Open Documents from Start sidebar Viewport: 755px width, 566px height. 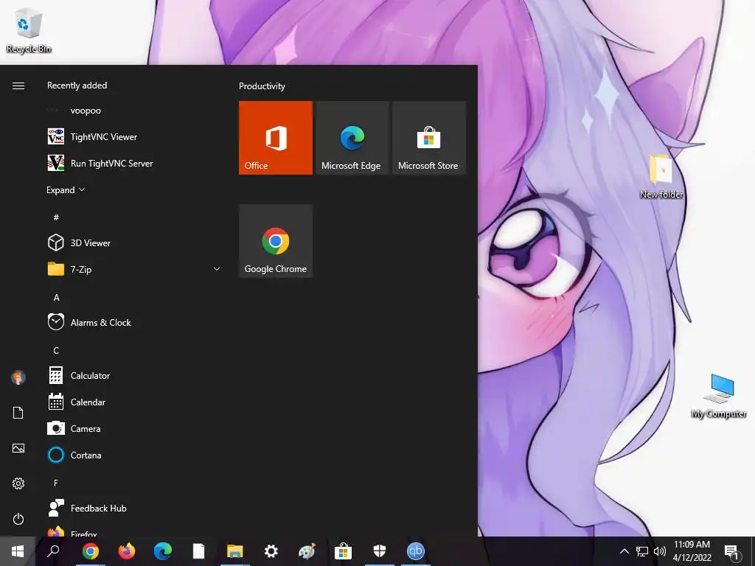point(18,413)
